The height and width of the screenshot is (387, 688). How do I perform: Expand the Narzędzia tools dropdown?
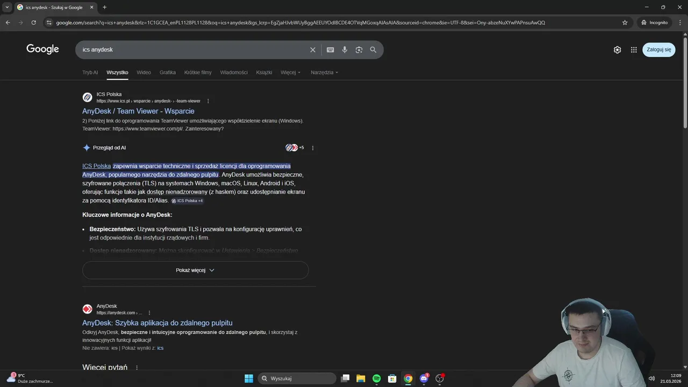click(x=324, y=73)
